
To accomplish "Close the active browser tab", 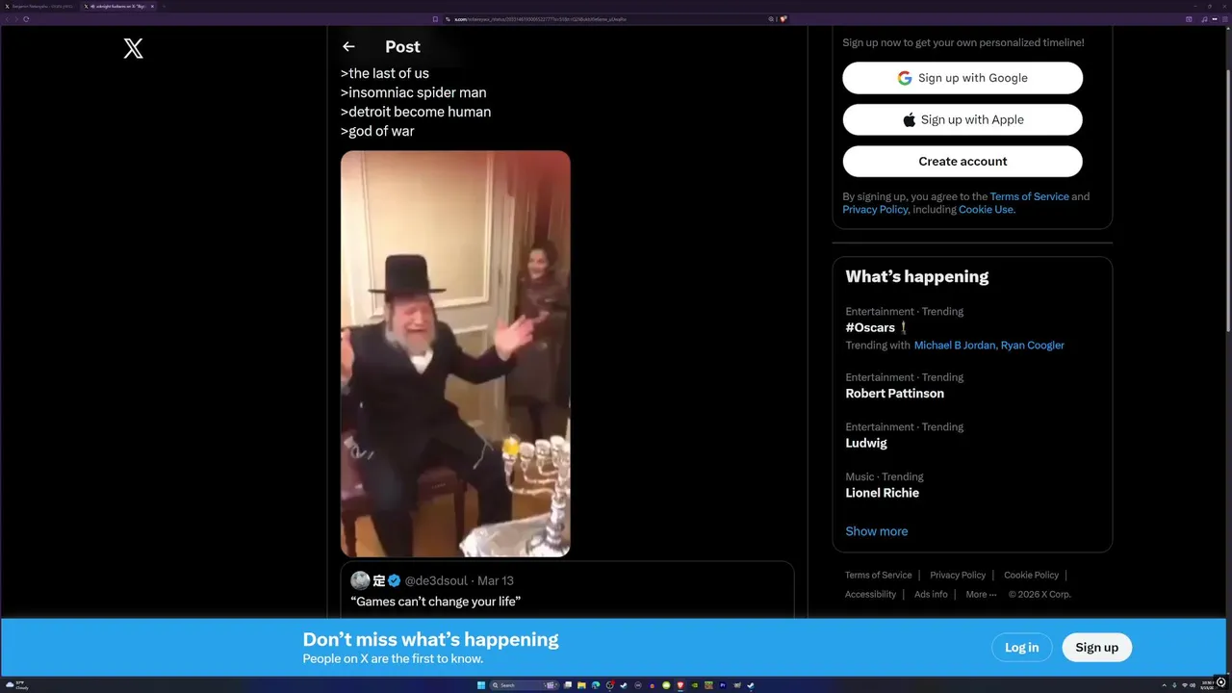I will coord(151,6).
